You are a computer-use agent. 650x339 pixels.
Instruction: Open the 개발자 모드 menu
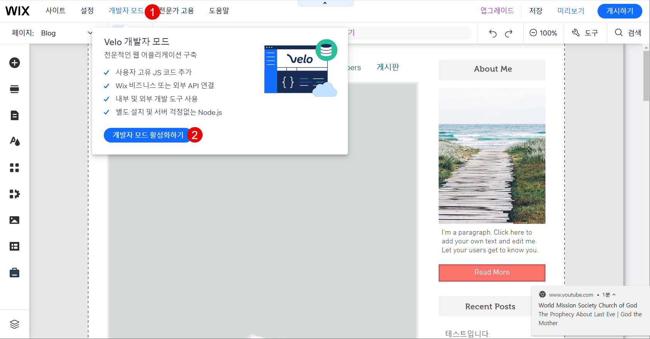click(x=126, y=11)
